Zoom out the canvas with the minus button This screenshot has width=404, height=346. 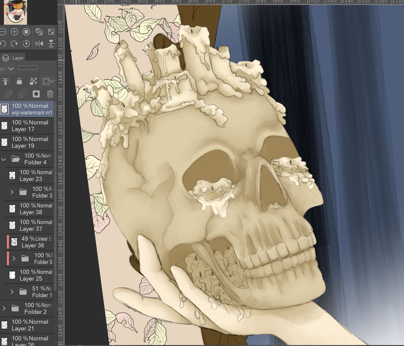(2, 32)
